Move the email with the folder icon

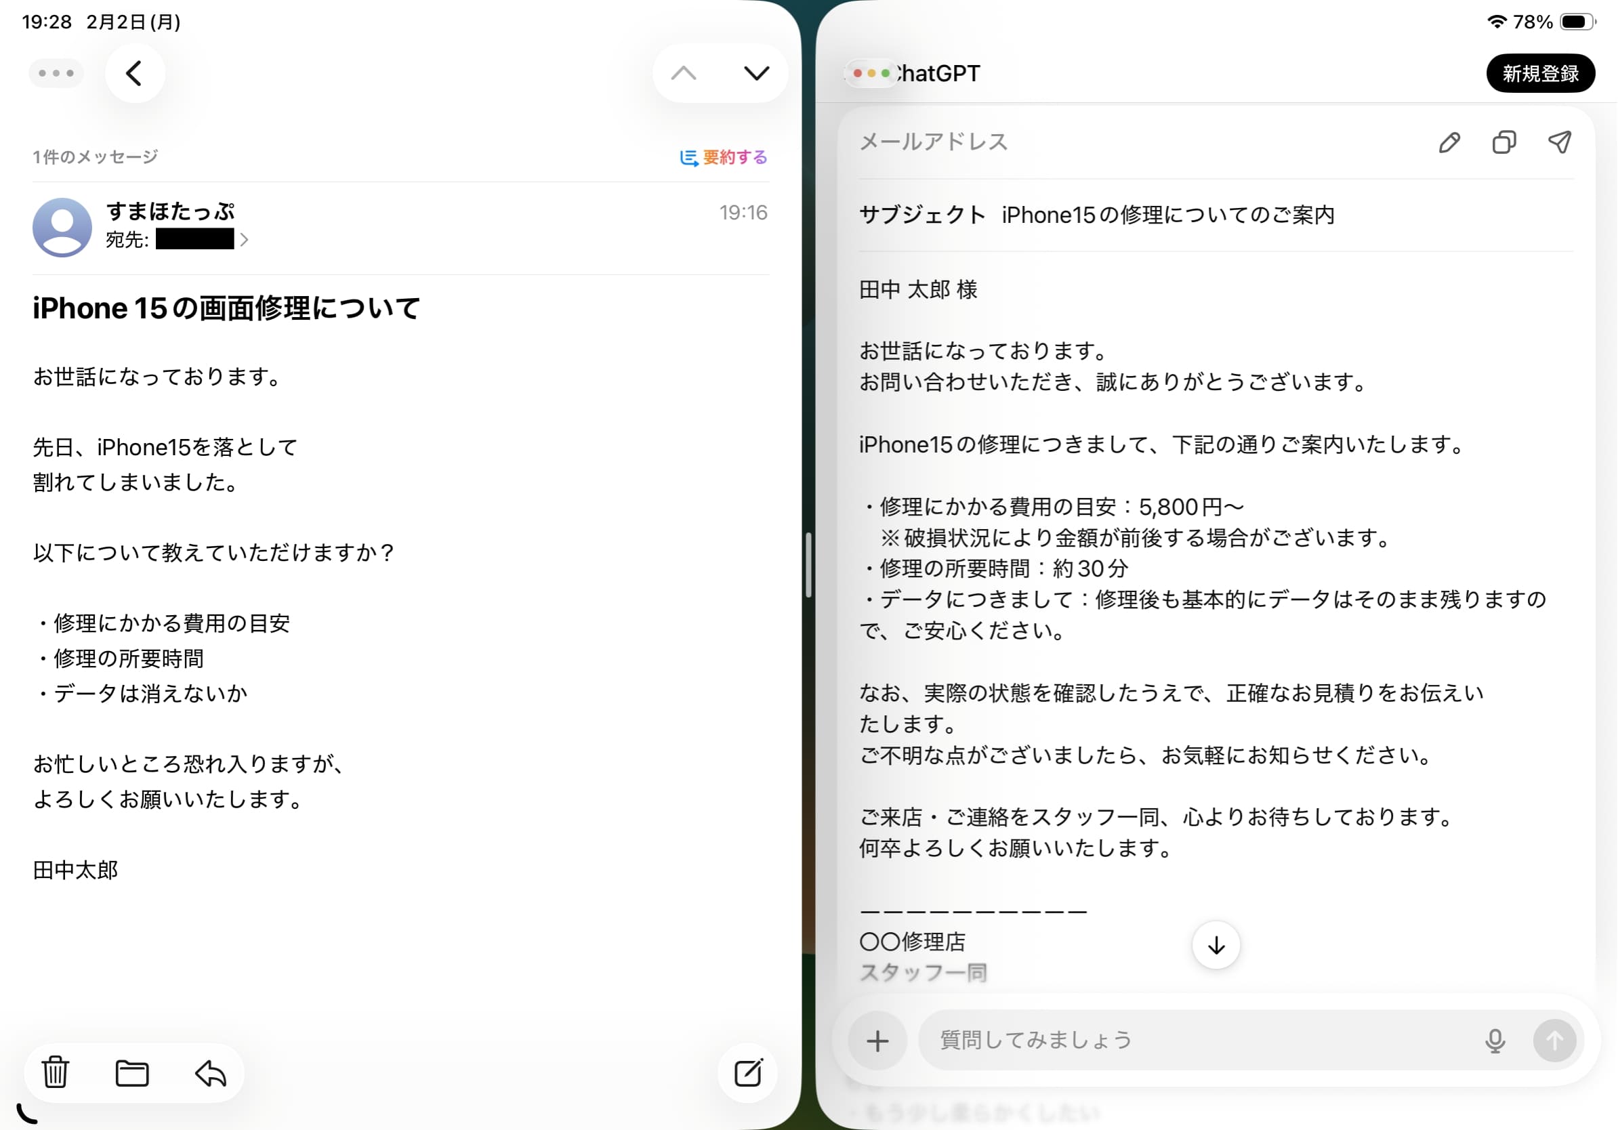coord(133,1074)
